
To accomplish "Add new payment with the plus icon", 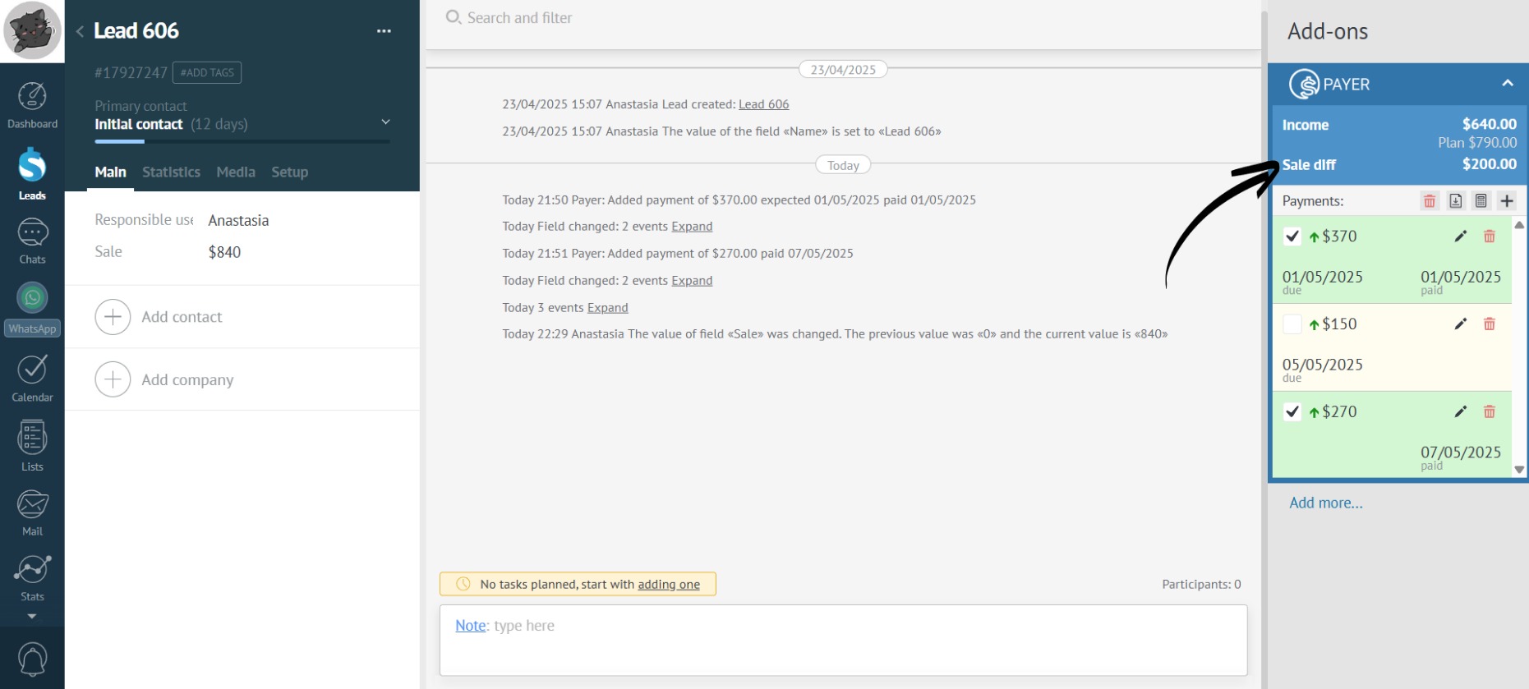I will coord(1507,201).
